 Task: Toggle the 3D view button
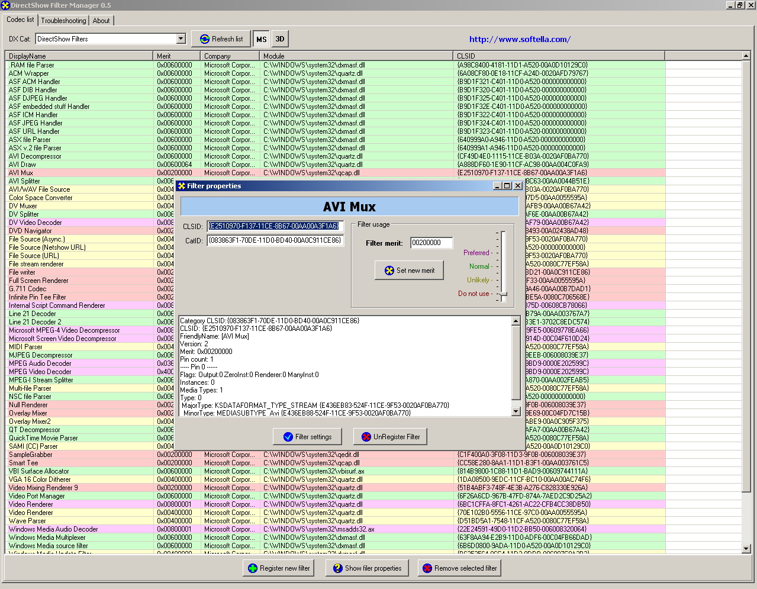(x=280, y=39)
